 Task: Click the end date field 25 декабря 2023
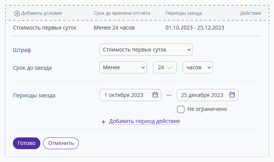pyautogui.click(x=208, y=95)
